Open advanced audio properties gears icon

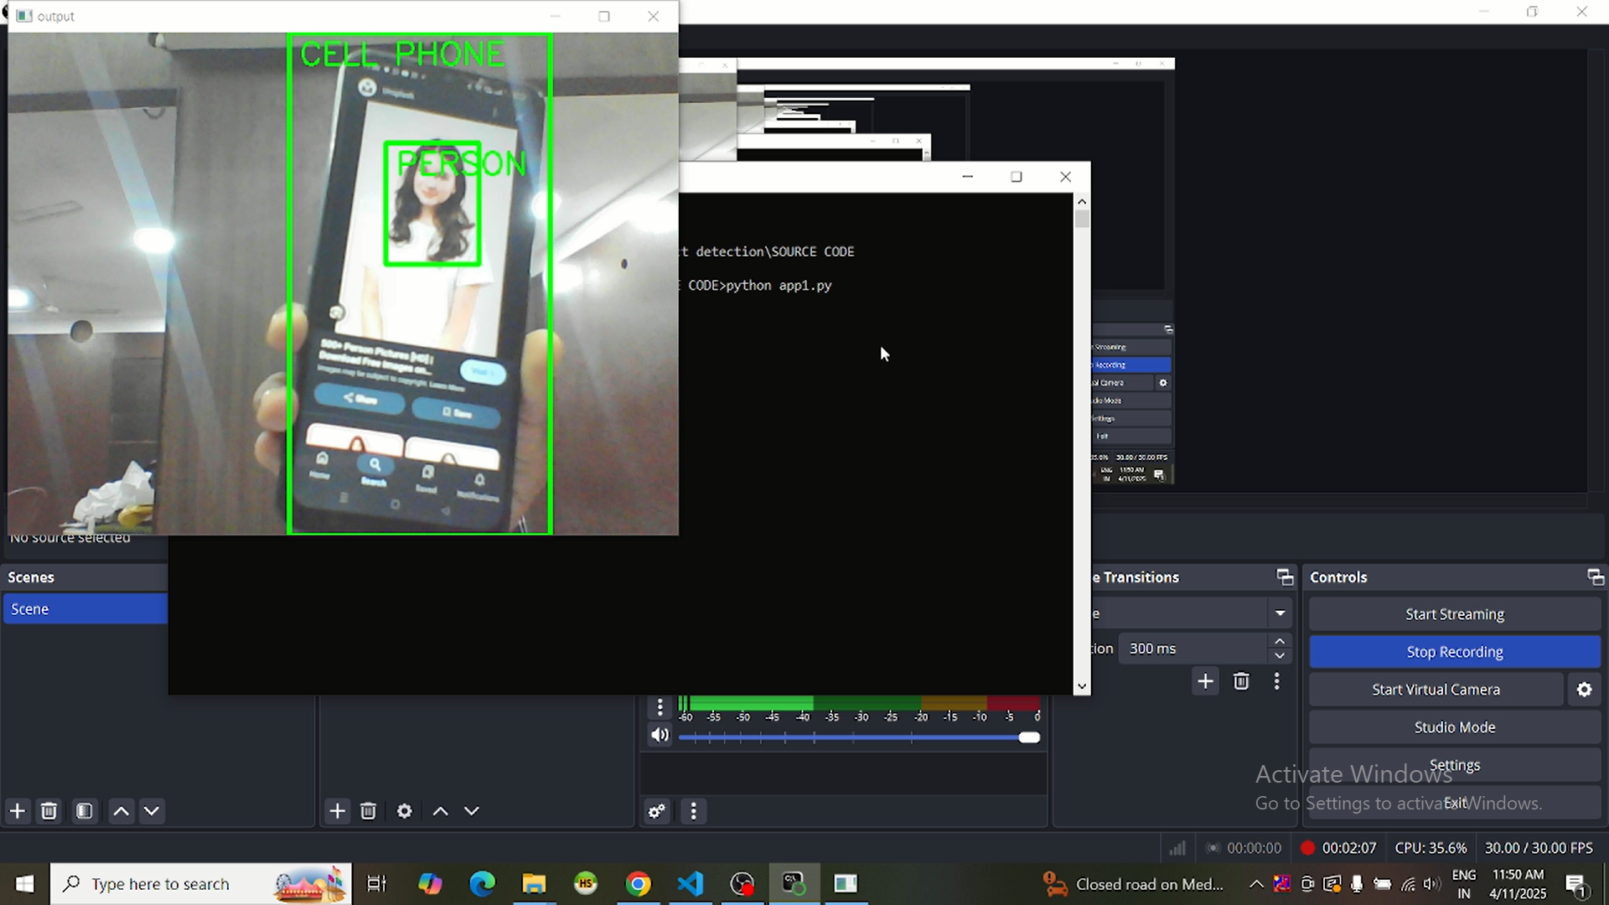[657, 811]
